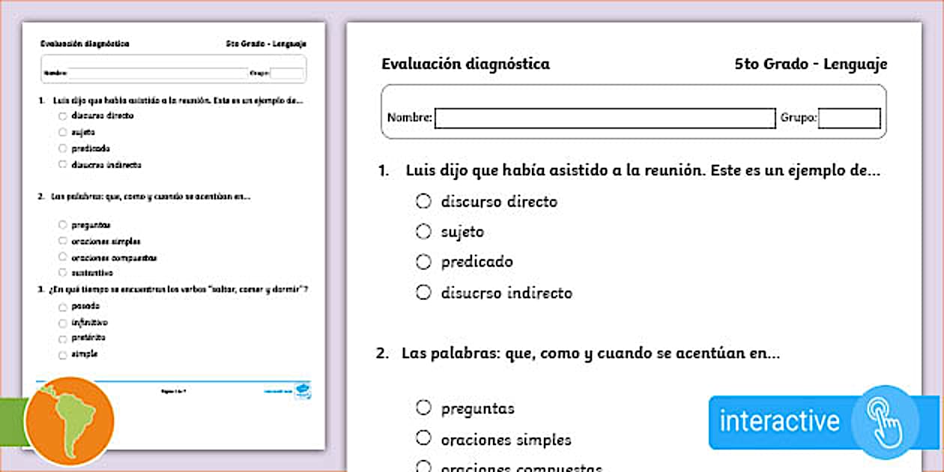
Task: Select the radio button for preguntas
Action: [423, 408]
